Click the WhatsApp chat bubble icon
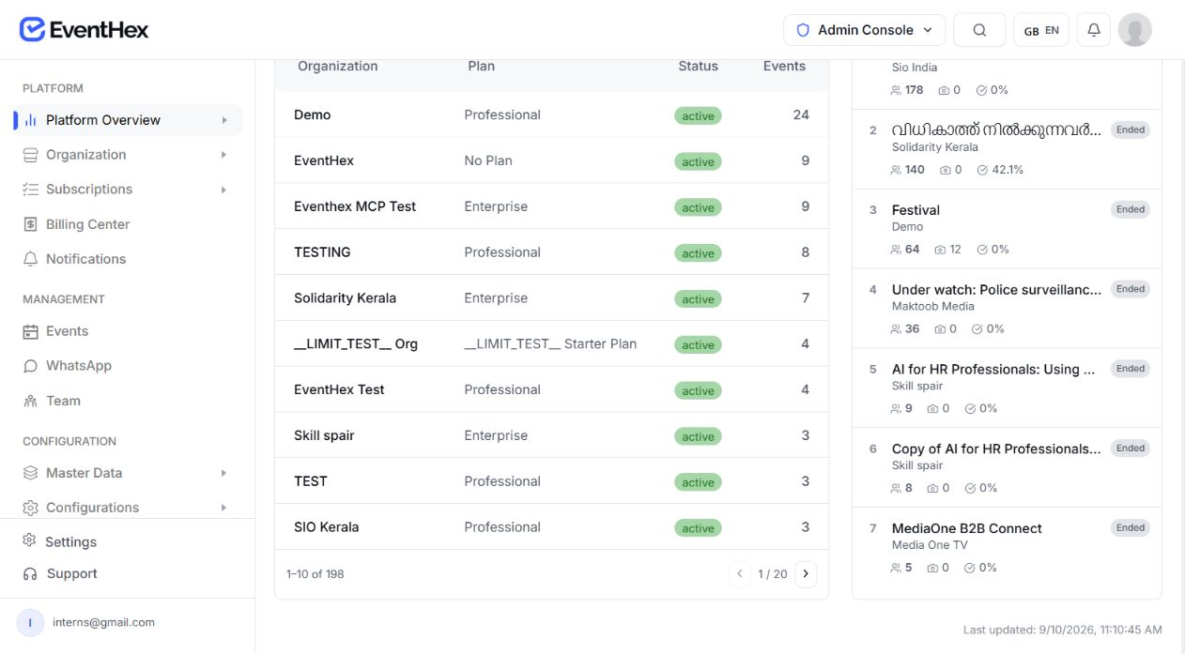1185x654 pixels. coord(31,366)
